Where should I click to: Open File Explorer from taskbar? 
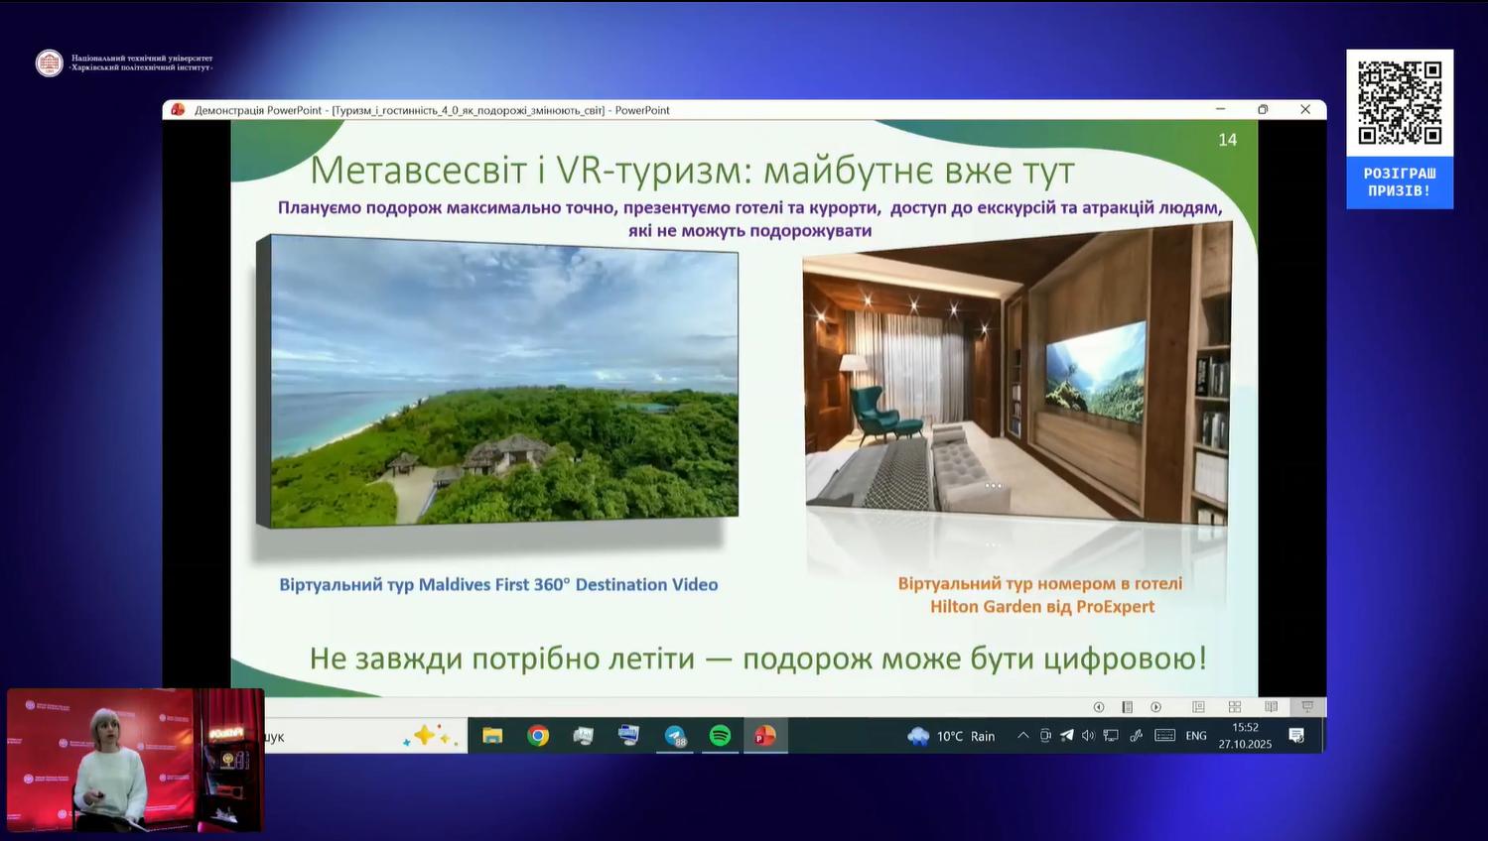[492, 736]
